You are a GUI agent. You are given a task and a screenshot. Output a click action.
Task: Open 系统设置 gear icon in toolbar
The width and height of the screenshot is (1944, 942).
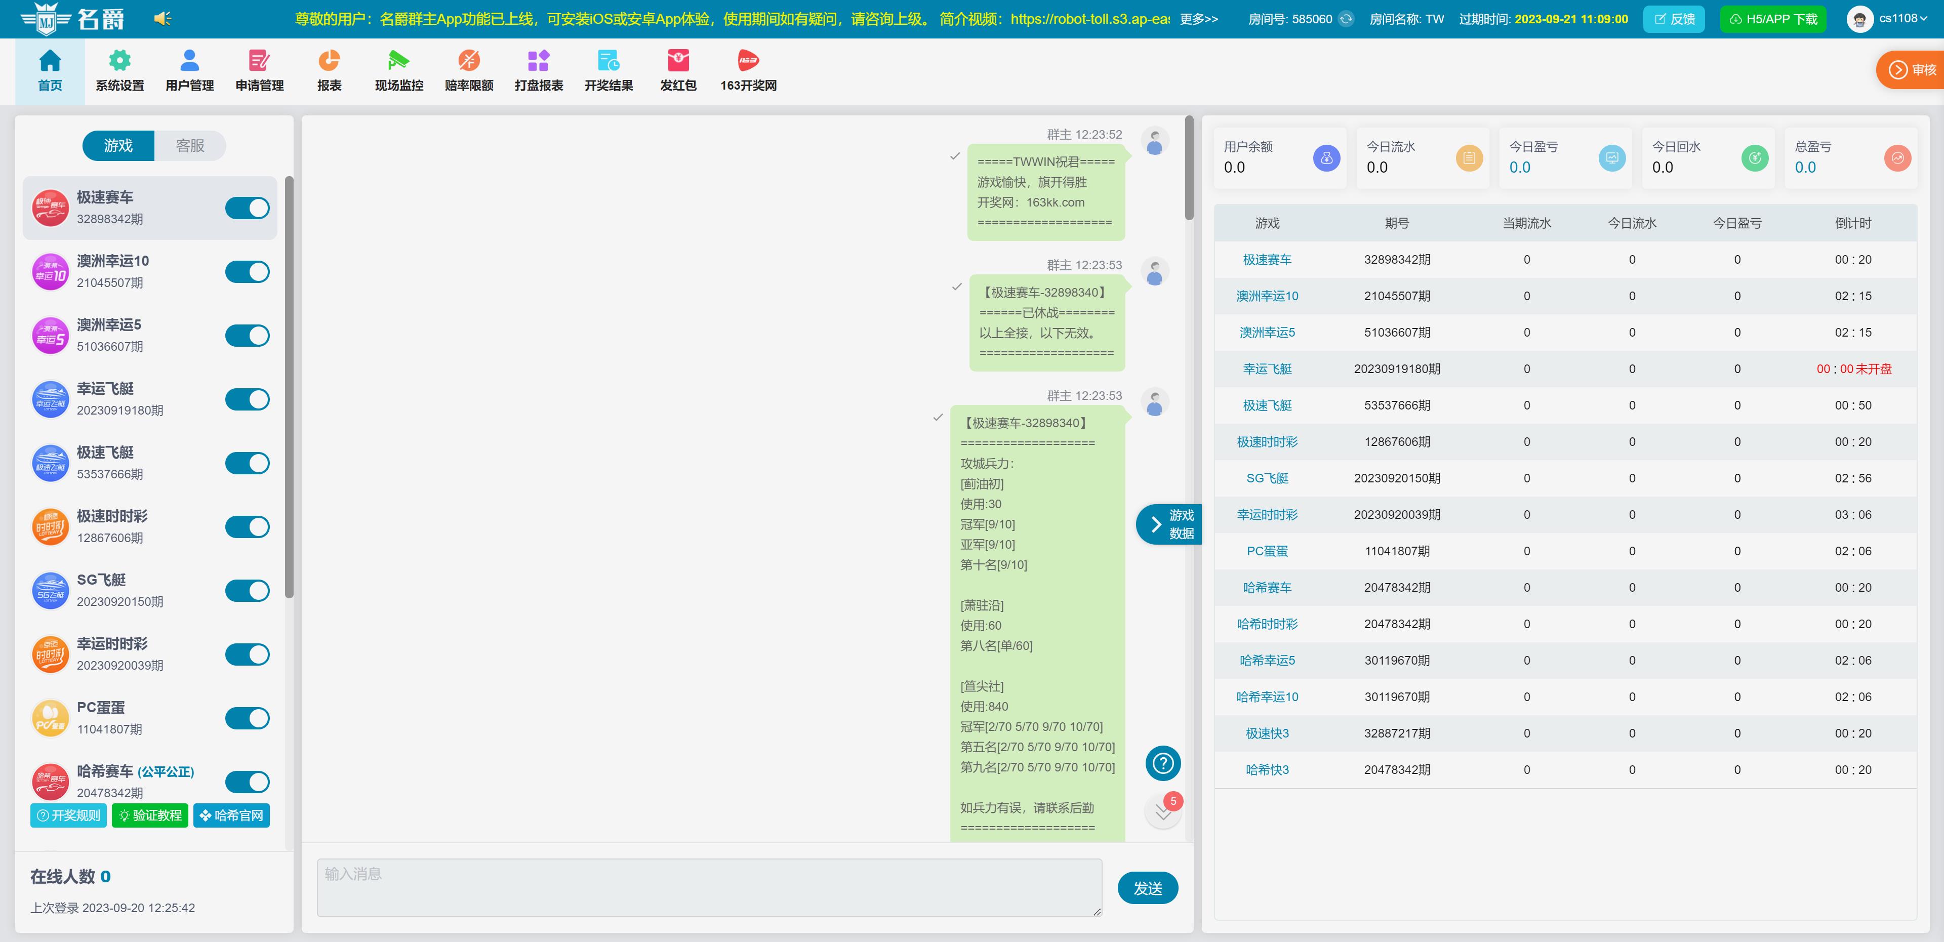119,60
